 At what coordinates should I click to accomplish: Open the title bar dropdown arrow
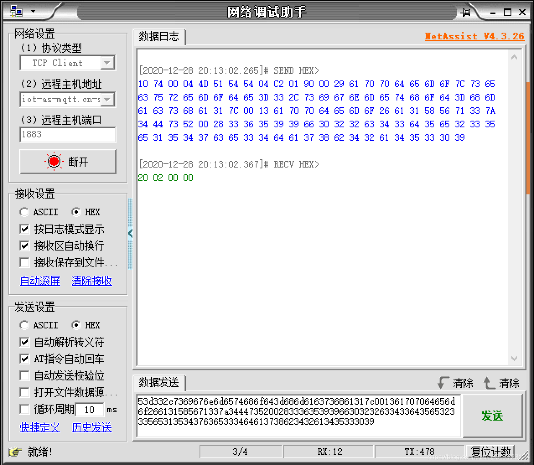coord(33,12)
